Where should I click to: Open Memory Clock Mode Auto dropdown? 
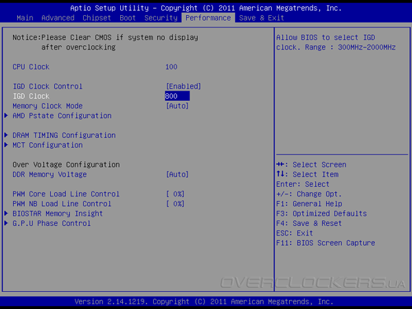(177, 106)
